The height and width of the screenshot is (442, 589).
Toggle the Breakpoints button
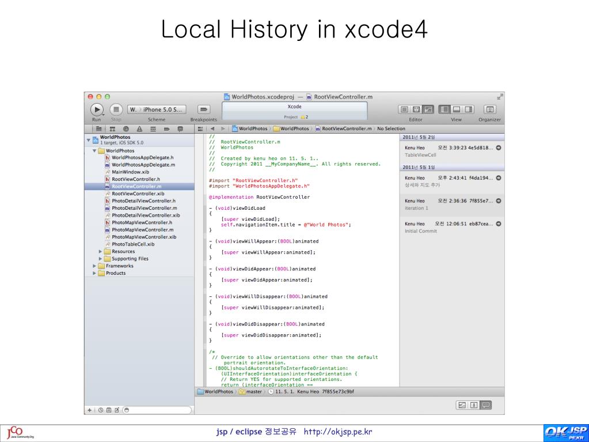tap(203, 109)
